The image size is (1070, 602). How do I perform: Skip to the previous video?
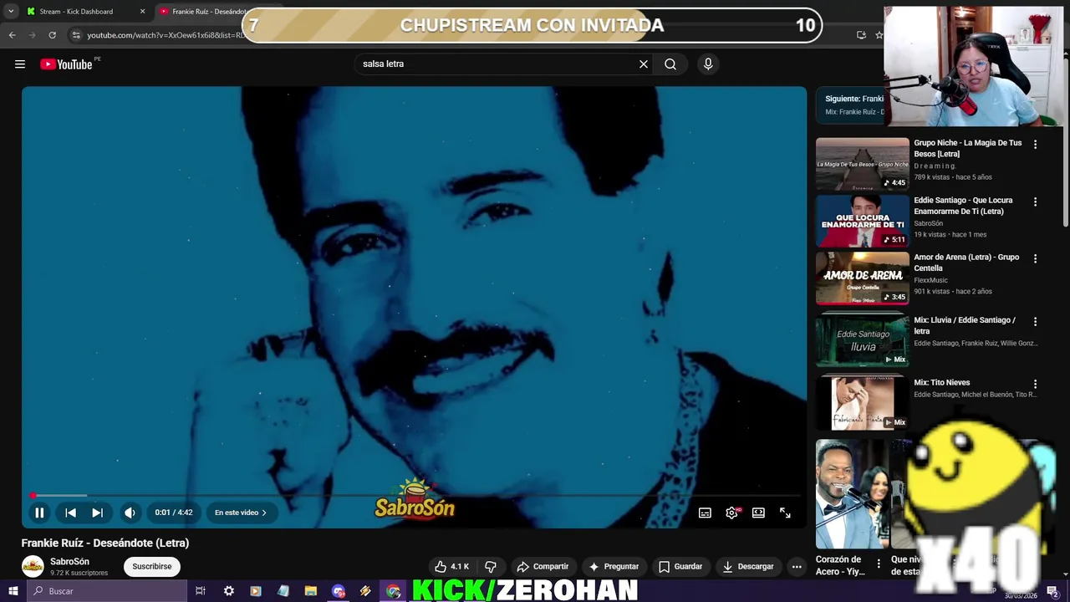pyautogui.click(x=70, y=513)
